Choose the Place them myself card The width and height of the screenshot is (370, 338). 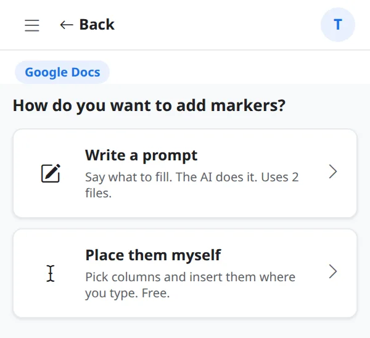pos(185,273)
